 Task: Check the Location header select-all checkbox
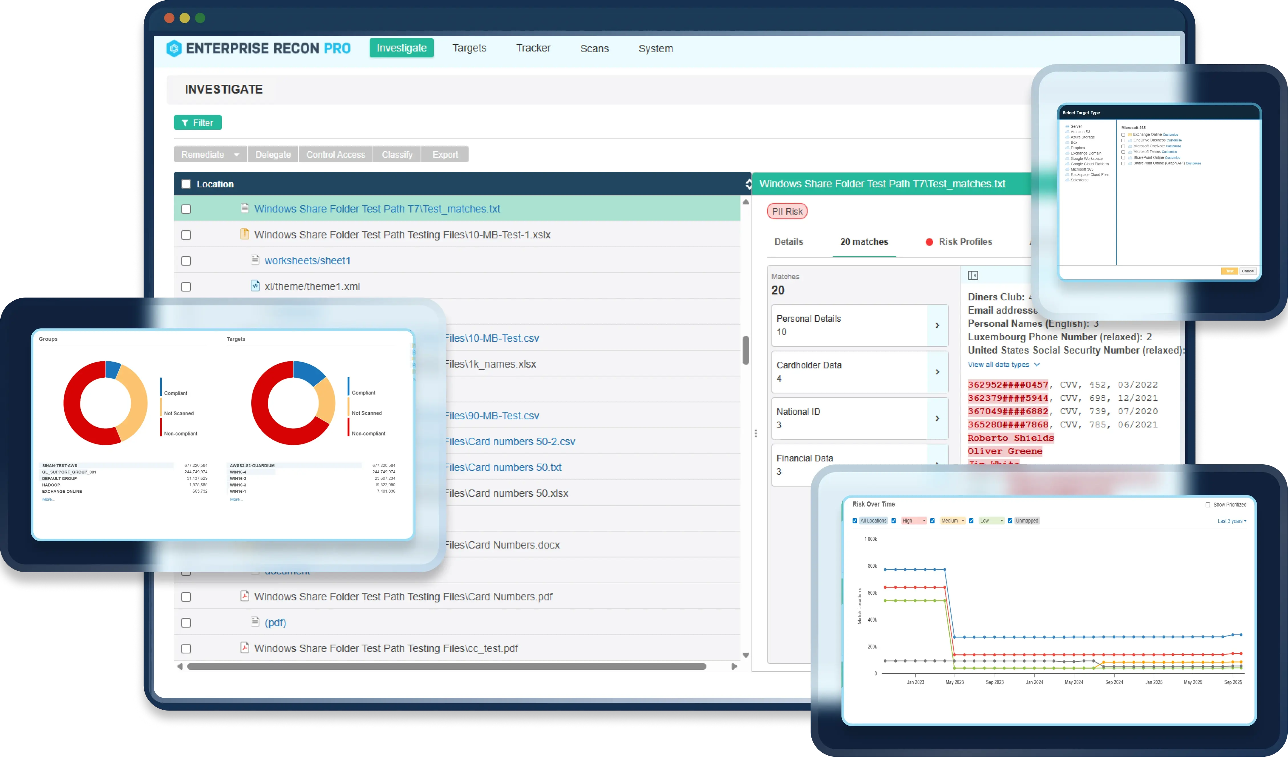coord(186,184)
